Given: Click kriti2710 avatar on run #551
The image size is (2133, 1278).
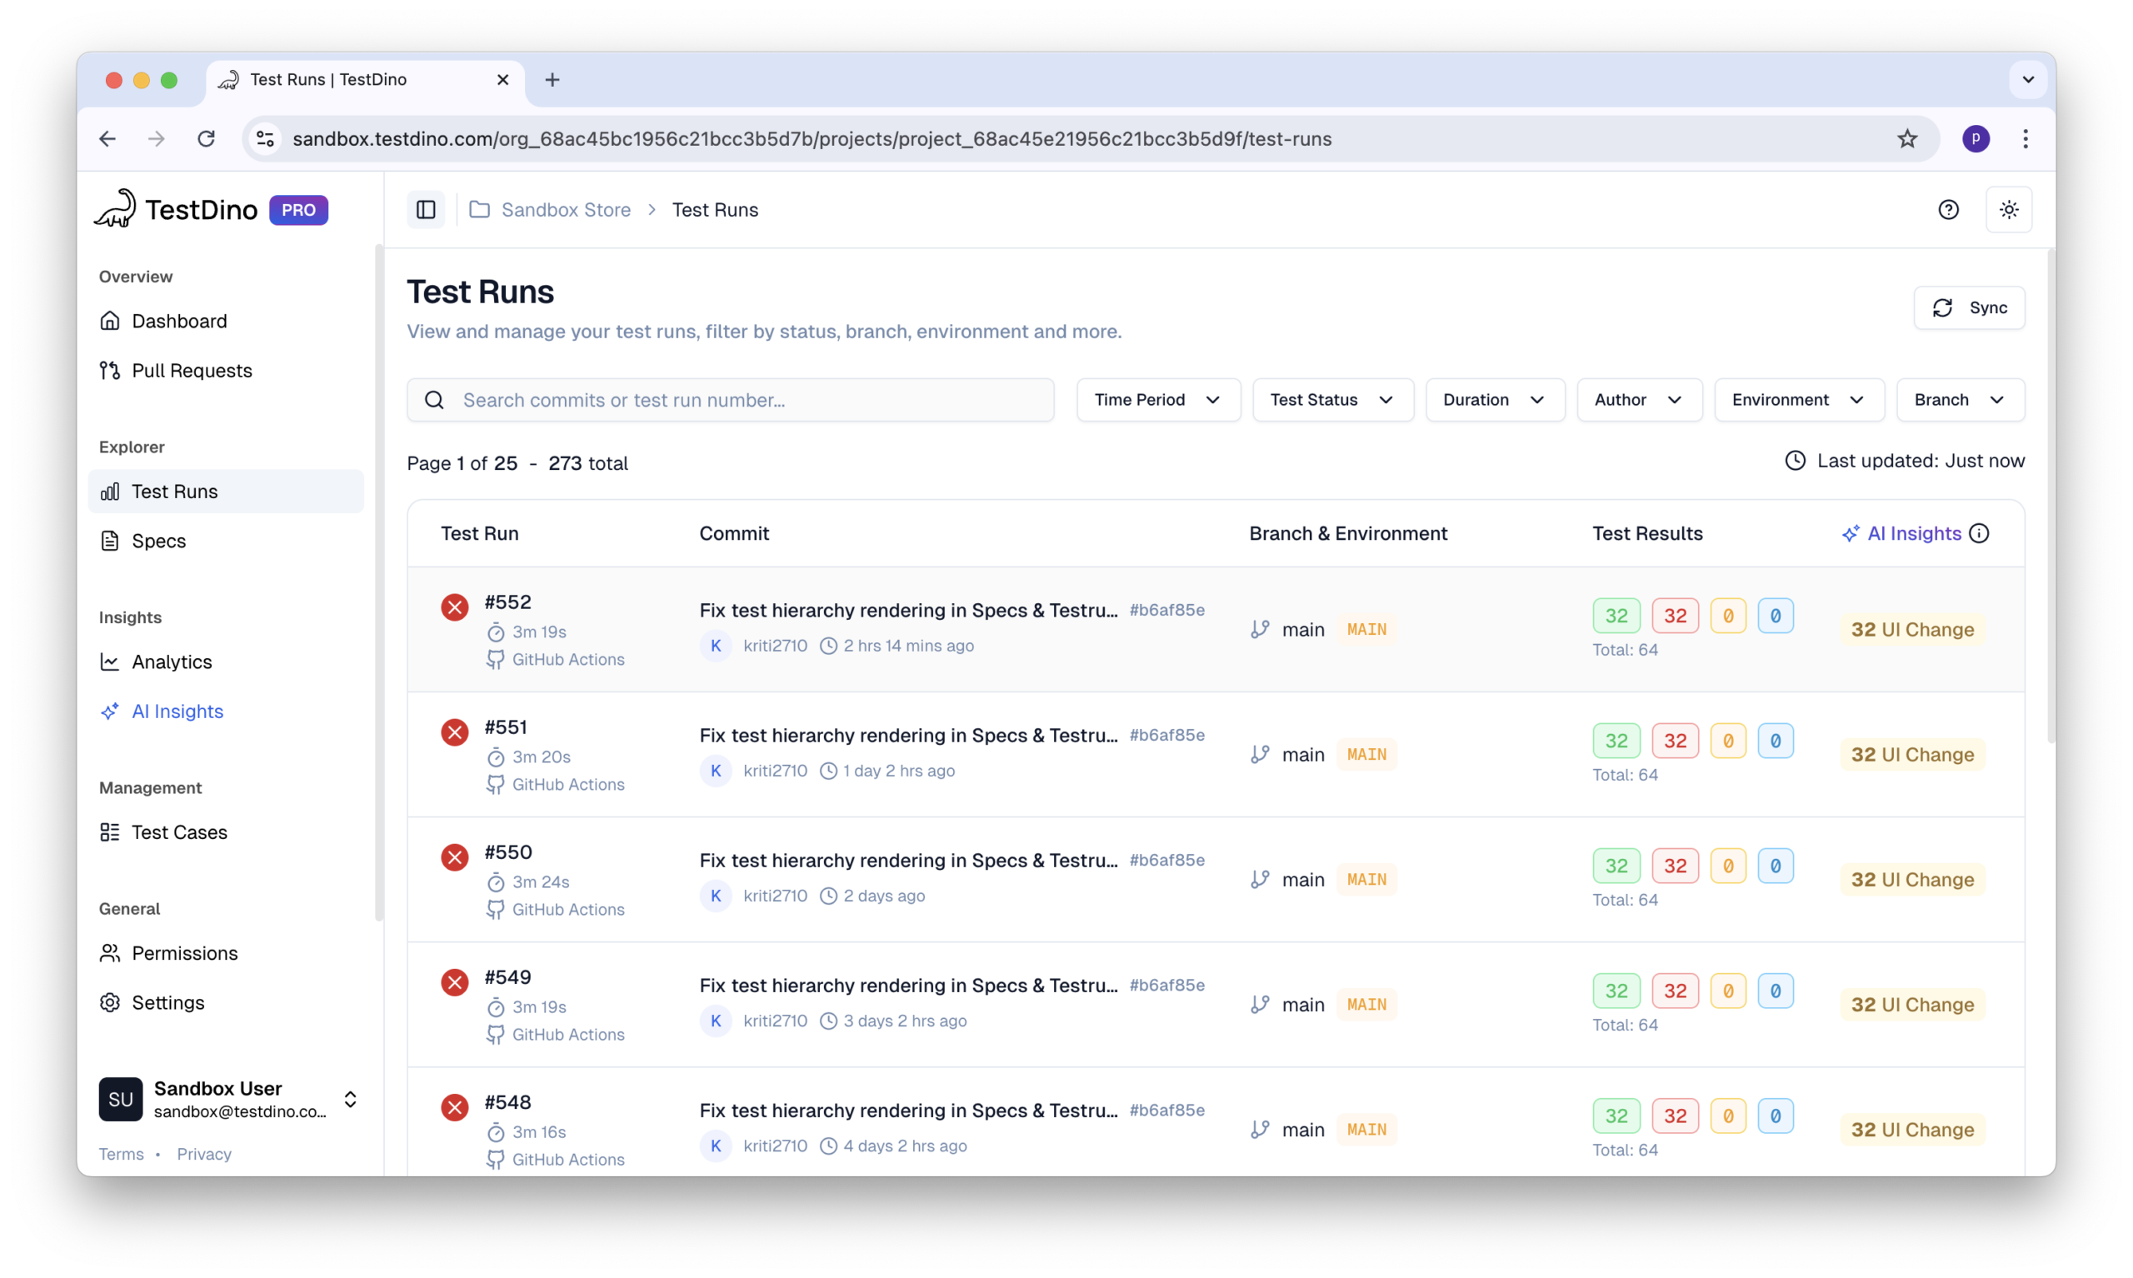Looking at the screenshot, I should tap(715, 771).
